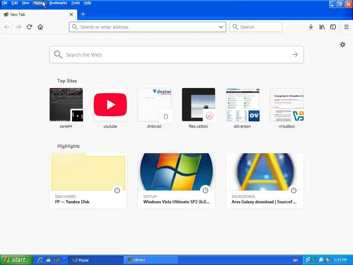This screenshot has height=265, width=353.
Task: Go back with the back arrow button
Action: point(7,27)
